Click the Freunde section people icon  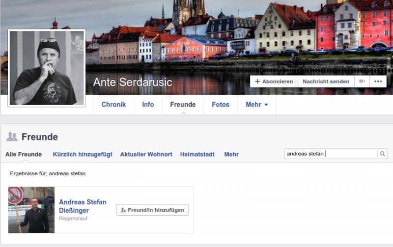pos(12,137)
